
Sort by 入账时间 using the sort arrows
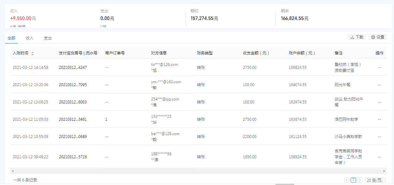point(32,54)
